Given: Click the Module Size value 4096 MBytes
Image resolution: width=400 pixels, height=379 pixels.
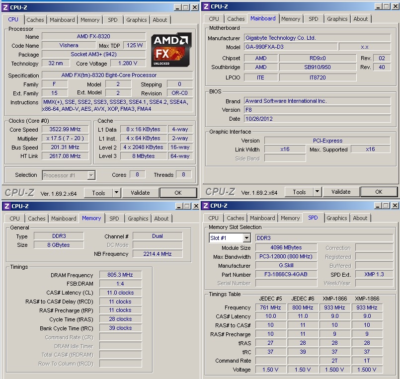Looking at the screenshot, I should 286,247.
